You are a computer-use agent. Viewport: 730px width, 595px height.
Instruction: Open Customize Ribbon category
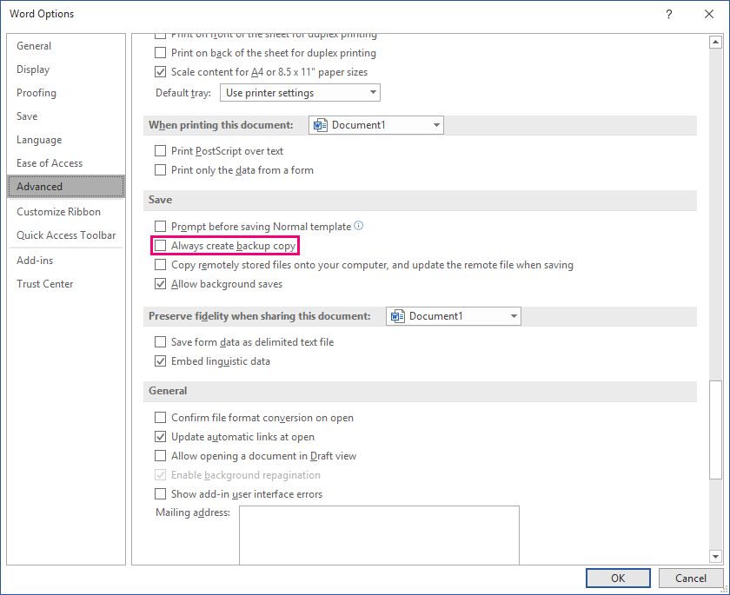pos(66,212)
